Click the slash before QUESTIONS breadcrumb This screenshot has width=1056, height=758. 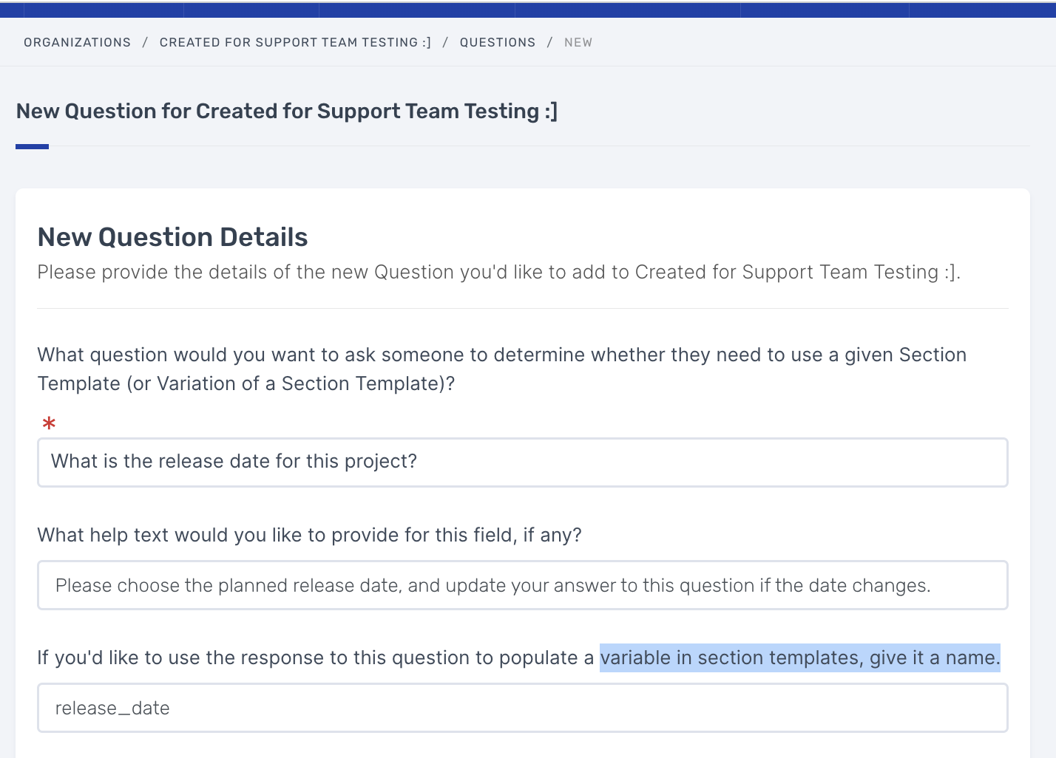point(446,42)
